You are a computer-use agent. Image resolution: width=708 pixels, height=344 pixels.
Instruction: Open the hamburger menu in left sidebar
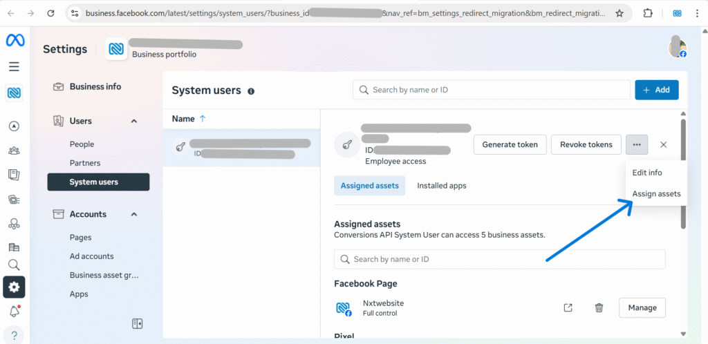click(x=14, y=66)
